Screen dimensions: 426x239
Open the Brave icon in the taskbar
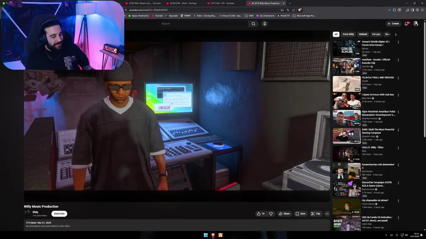[213, 235]
